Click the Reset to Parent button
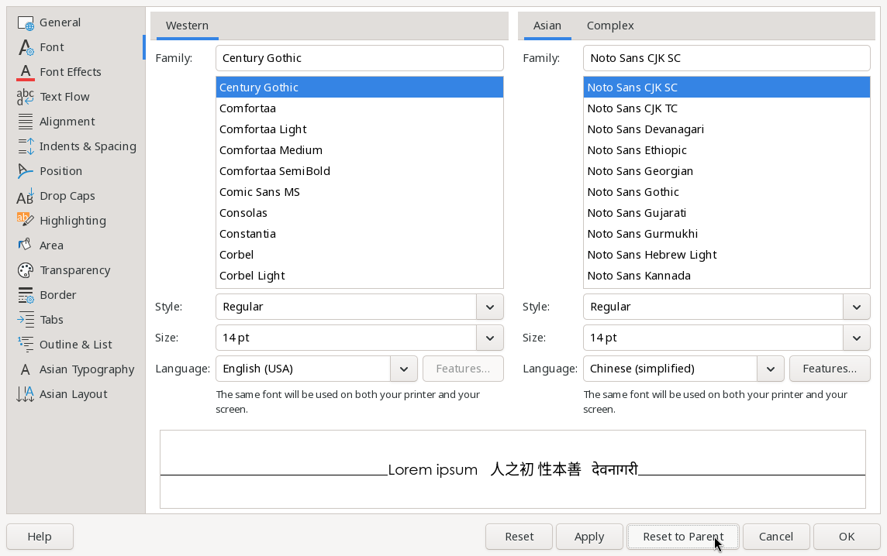Viewport: 887px width, 556px height. coord(683,537)
